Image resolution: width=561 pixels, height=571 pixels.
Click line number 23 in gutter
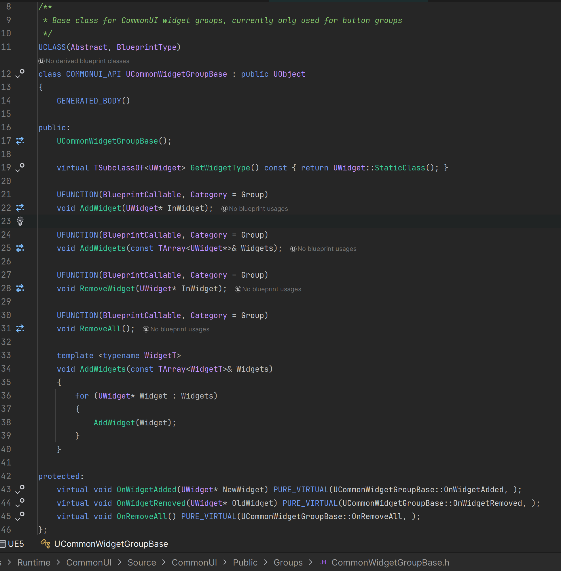[x=6, y=221]
